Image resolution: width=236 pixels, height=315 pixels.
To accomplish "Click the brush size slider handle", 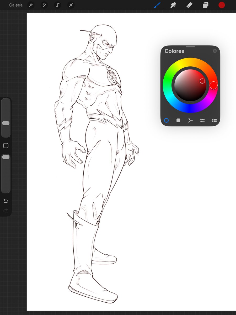I will coord(6,123).
